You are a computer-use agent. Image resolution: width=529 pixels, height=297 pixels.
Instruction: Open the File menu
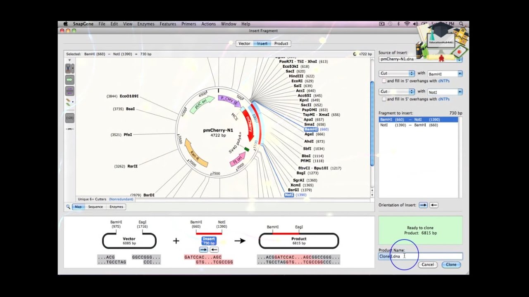click(x=102, y=24)
